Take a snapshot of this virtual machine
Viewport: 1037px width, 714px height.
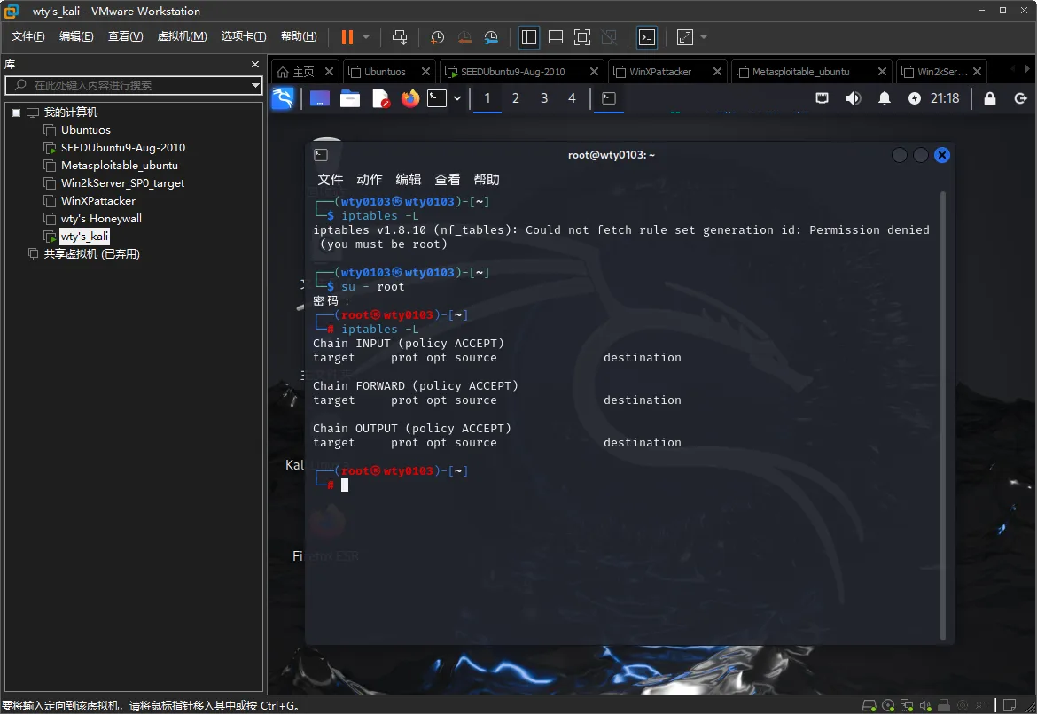[x=437, y=38]
